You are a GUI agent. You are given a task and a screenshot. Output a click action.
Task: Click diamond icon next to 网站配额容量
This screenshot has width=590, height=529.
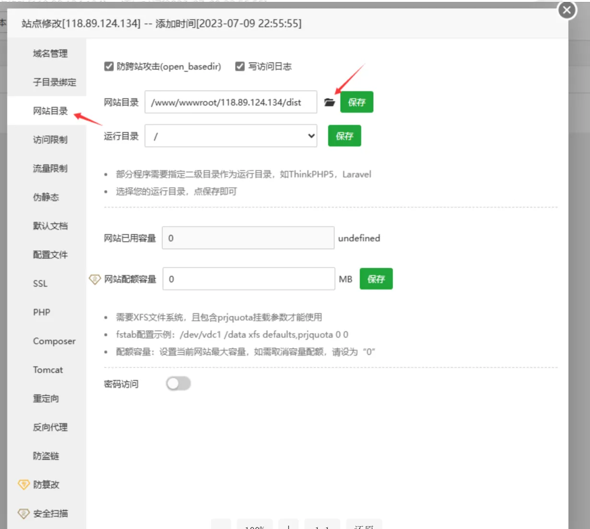[x=95, y=279]
